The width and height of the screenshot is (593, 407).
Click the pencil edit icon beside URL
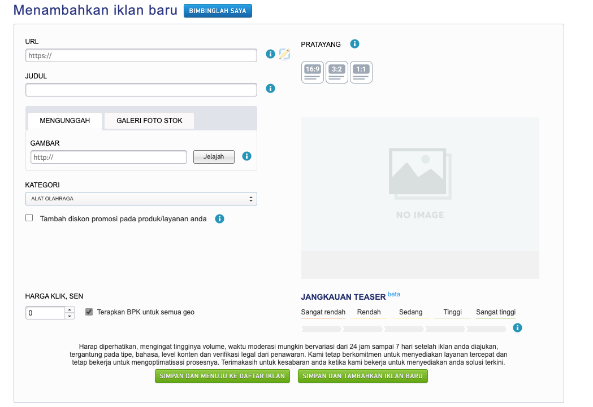(284, 54)
